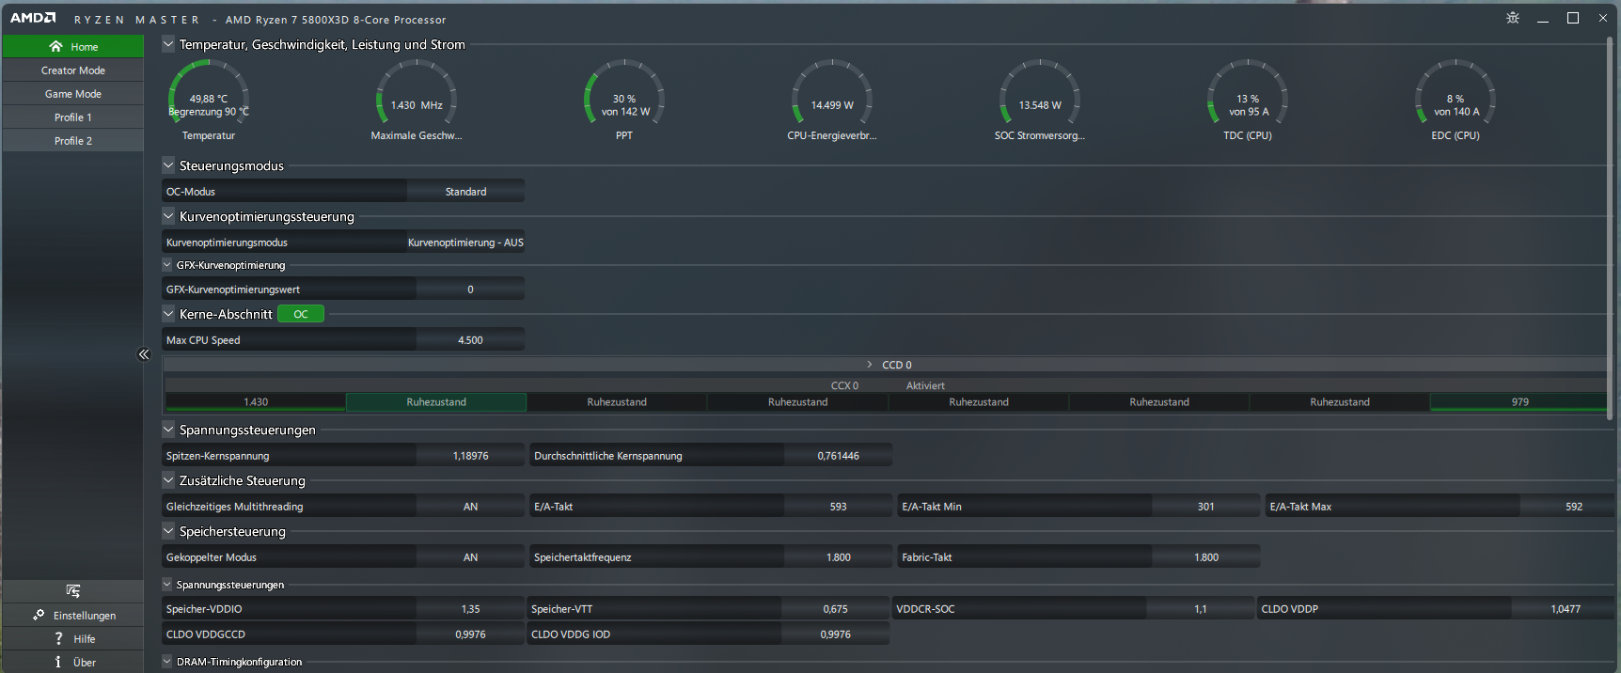Viewport: 1621px width, 673px height.
Task: Click the import/export profile icon in sidebar
Action: (73, 591)
